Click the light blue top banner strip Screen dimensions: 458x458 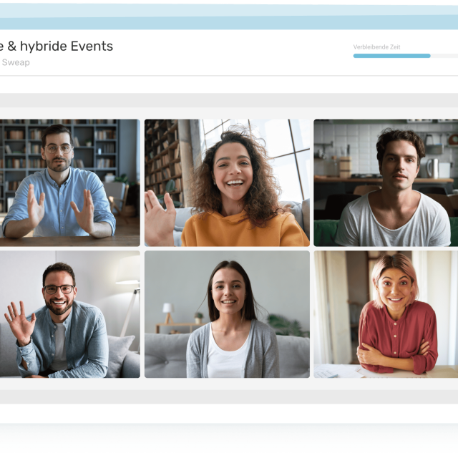pos(229,11)
